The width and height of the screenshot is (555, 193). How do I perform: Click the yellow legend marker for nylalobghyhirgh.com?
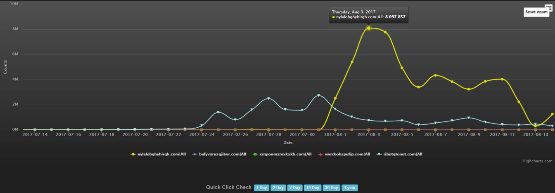133,154
